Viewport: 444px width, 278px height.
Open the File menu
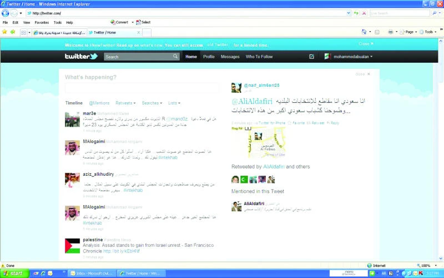pos(5,22)
